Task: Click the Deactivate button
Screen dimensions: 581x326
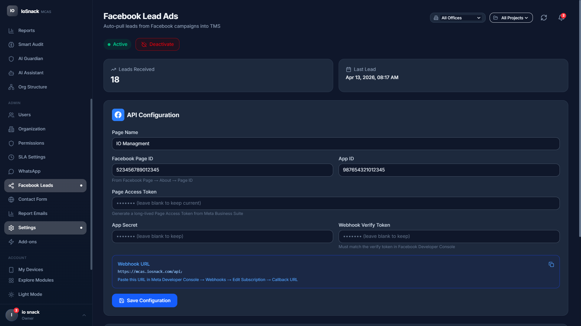Action: pos(157,44)
